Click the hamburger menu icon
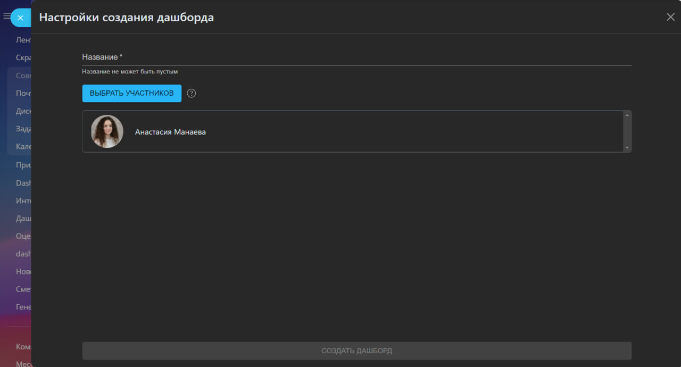Image resolution: width=681 pixels, height=367 pixels. coord(6,16)
